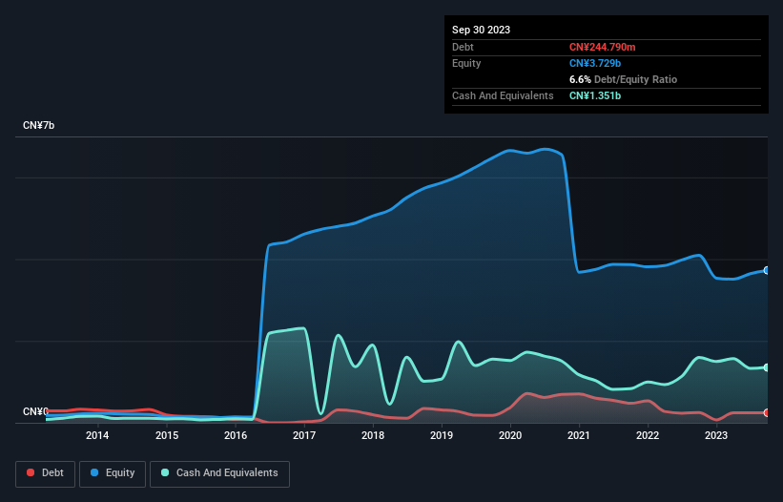Click the blue Equity legend dot
The width and height of the screenshot is (783, 502).
pos(93,472)
